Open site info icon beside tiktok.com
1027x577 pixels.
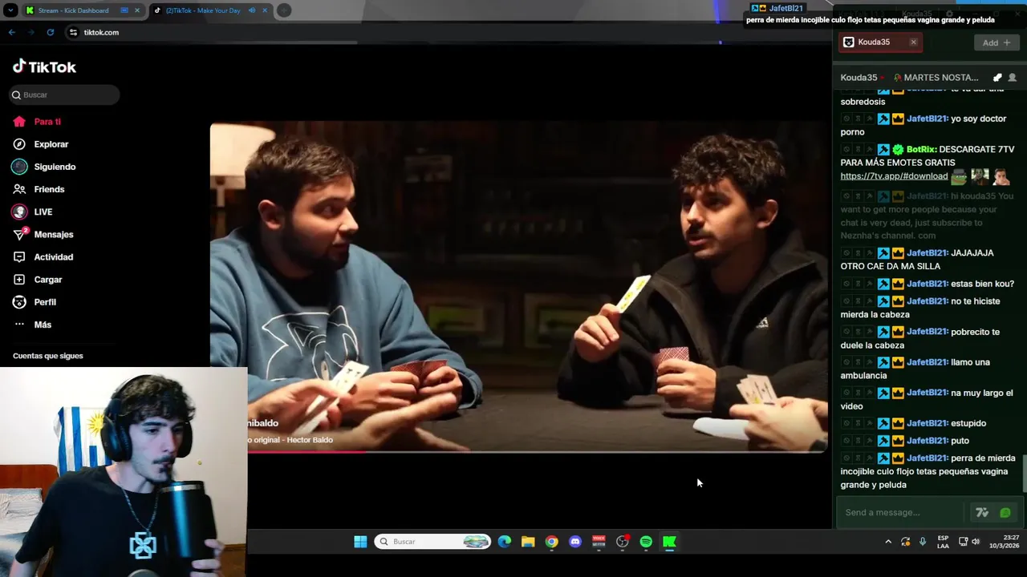pyautogui.click(x=73, y=32)
